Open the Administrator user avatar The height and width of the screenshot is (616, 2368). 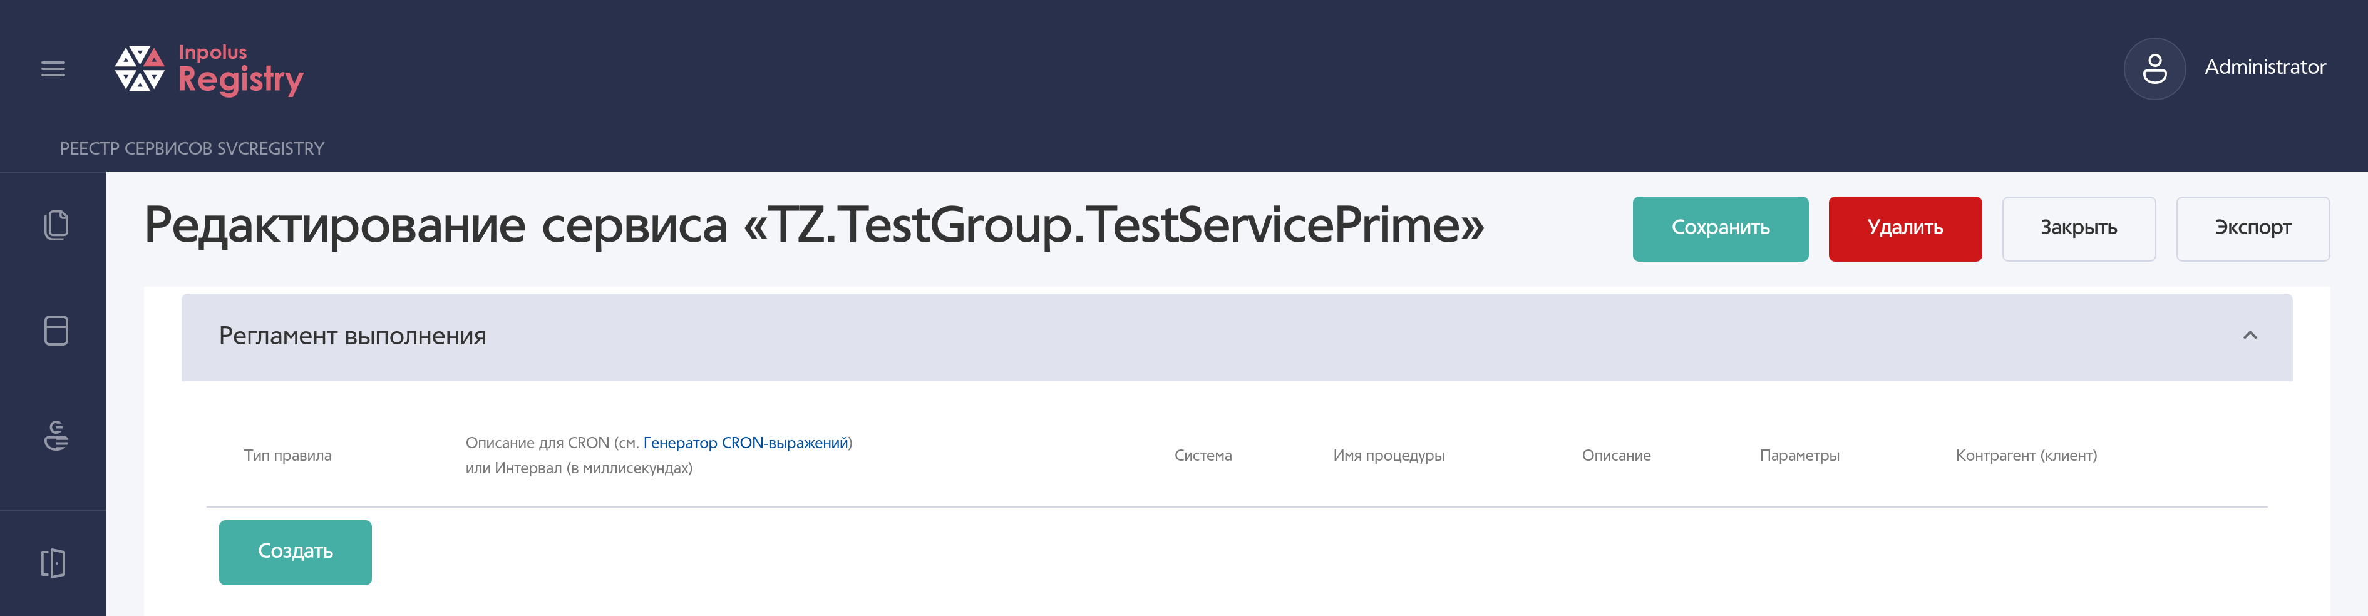point(2154,68)
